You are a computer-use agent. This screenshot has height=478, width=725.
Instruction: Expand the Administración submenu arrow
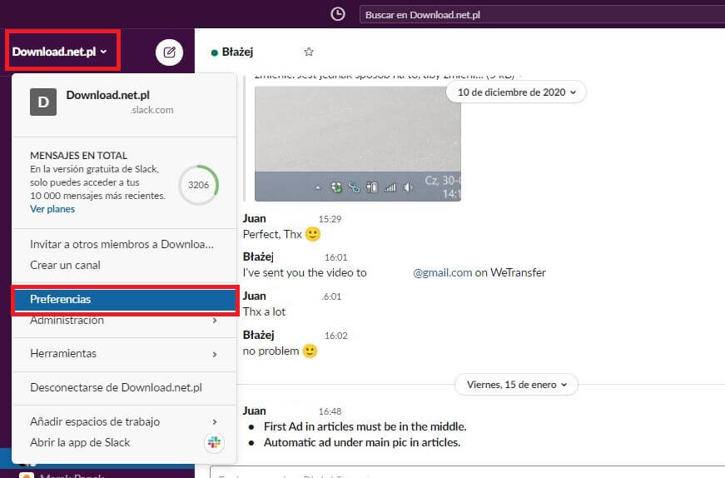(x=215, y=321)
